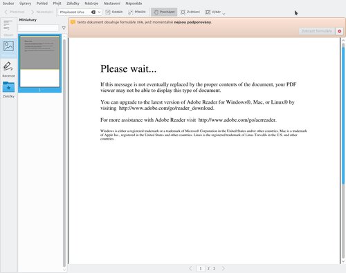
Task: Click the current page number field
Action: tap(201, 268)
